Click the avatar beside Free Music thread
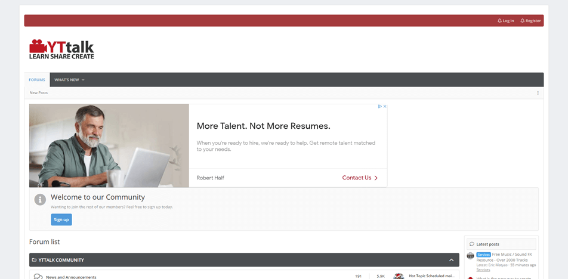 tap(470, 256)
